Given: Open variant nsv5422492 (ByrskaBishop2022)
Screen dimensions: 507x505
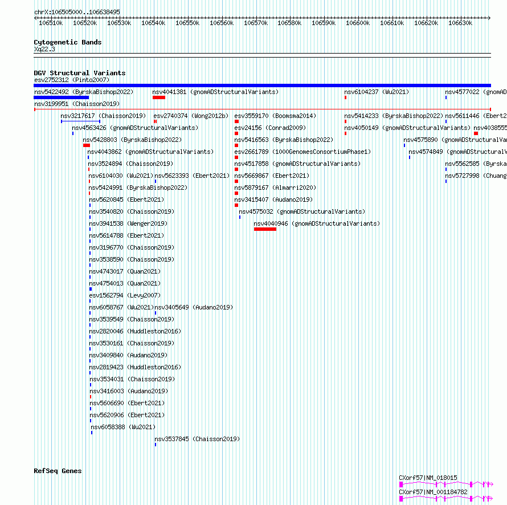Looking at the screenshot, I should click(x=84, y=92).
